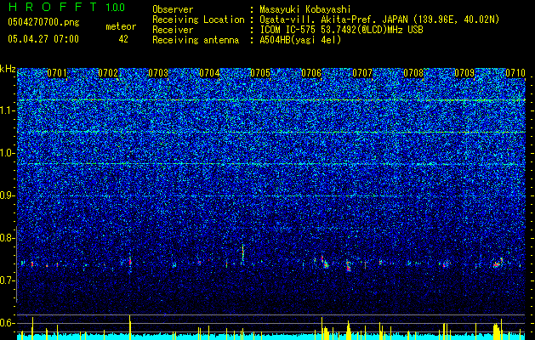
Task: Select the ICOM IC-575 53.7492 MHz USB value
Action: 341,30
